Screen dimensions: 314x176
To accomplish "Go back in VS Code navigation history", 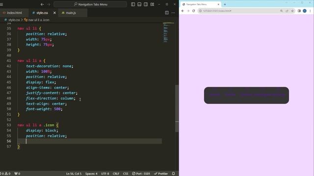I will (42, 4).
